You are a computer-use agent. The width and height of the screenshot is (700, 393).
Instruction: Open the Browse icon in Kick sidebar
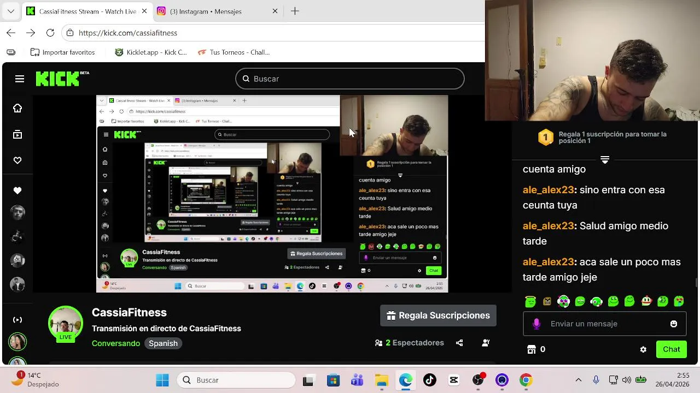point(17,134)
